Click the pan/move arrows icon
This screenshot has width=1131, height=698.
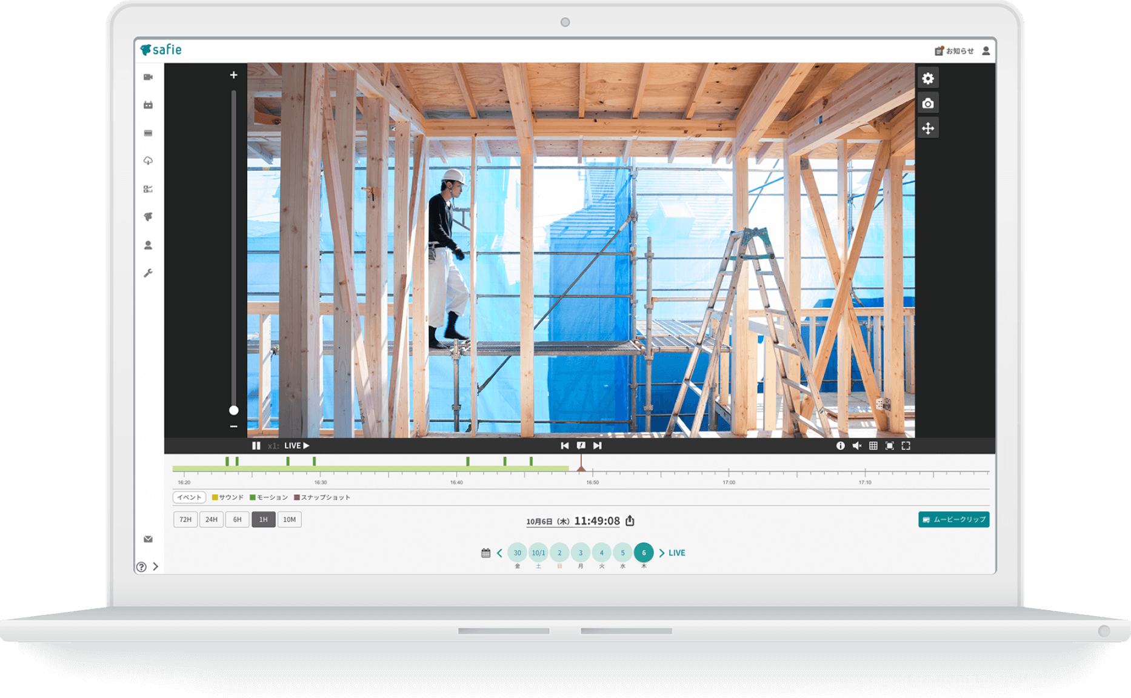point(927,128)
